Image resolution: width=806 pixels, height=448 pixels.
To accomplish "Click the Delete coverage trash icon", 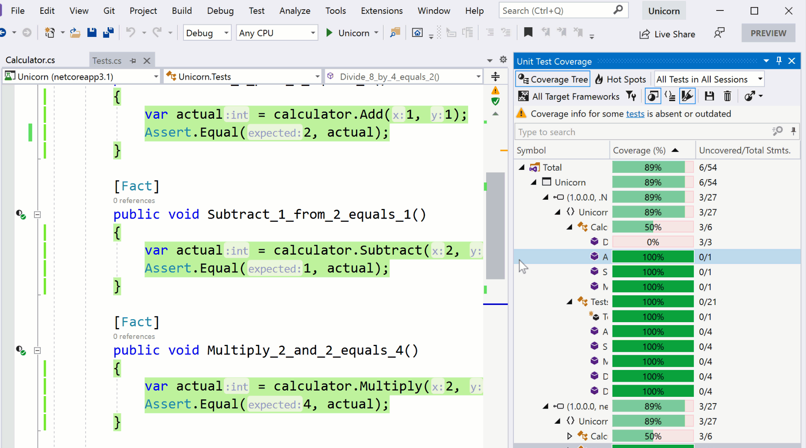I will point(727,96).
